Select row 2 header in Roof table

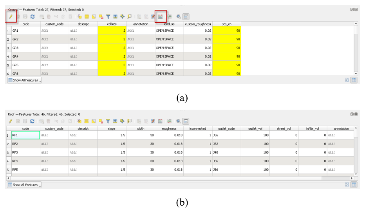(x=8, y=144)
